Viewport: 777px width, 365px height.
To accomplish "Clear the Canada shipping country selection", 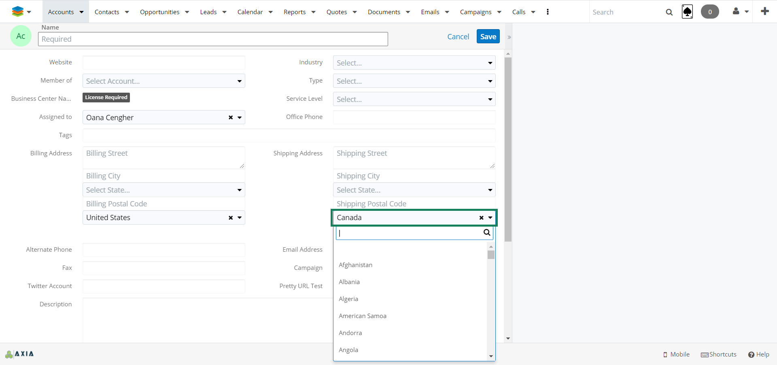I will pos(481,218).
